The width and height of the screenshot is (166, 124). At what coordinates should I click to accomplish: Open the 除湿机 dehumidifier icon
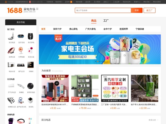(x=30, y=100)
